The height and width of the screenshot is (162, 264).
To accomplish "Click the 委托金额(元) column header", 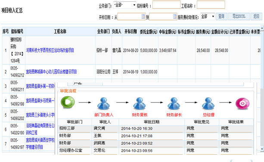I will [x=149, y=32].
